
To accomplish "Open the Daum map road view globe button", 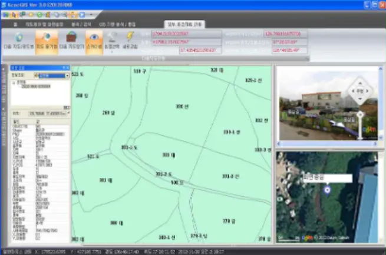I will (19, 41).
